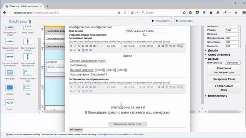Open the text color picker in the after-send editor
The image size is (246, 138).
178,87
